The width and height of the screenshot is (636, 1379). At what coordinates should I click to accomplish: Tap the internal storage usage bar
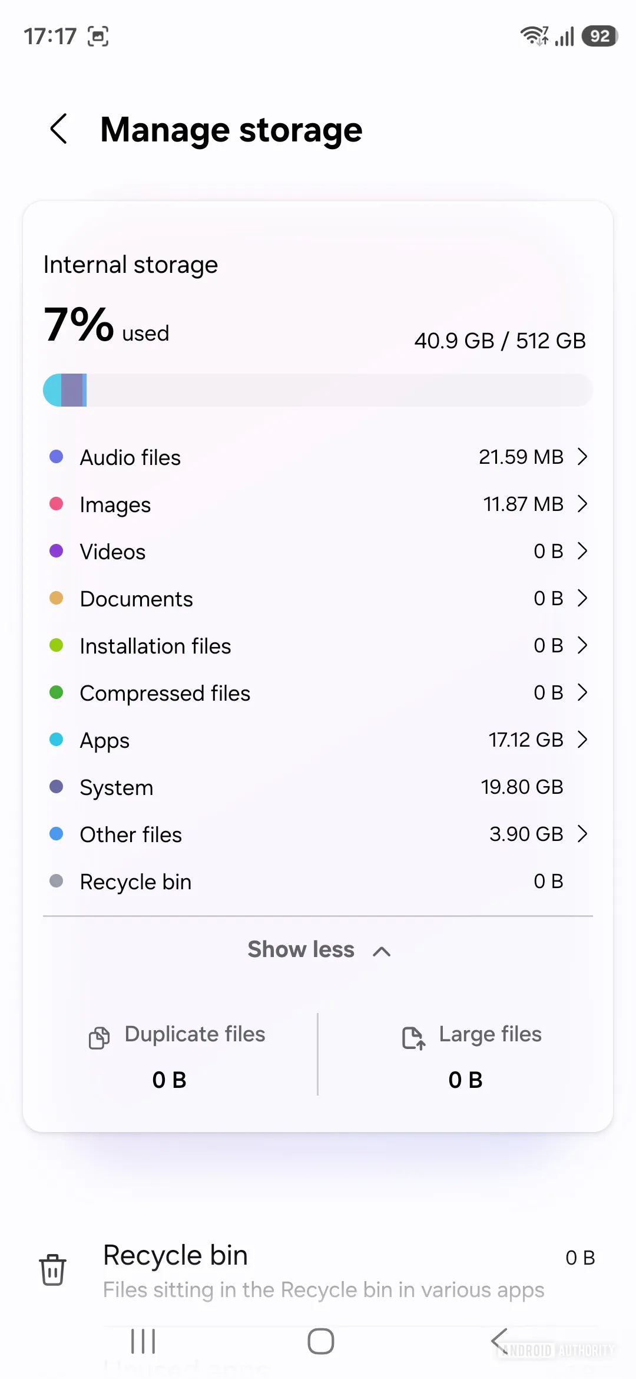(318, 390)
